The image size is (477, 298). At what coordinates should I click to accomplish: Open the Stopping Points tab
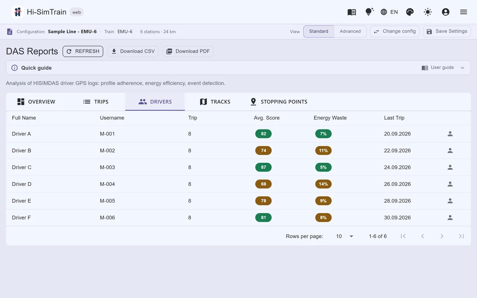(279, 102)
